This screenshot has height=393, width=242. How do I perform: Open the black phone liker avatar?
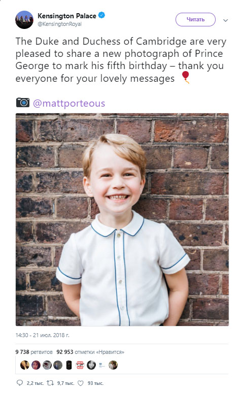[x=69, y=365]
